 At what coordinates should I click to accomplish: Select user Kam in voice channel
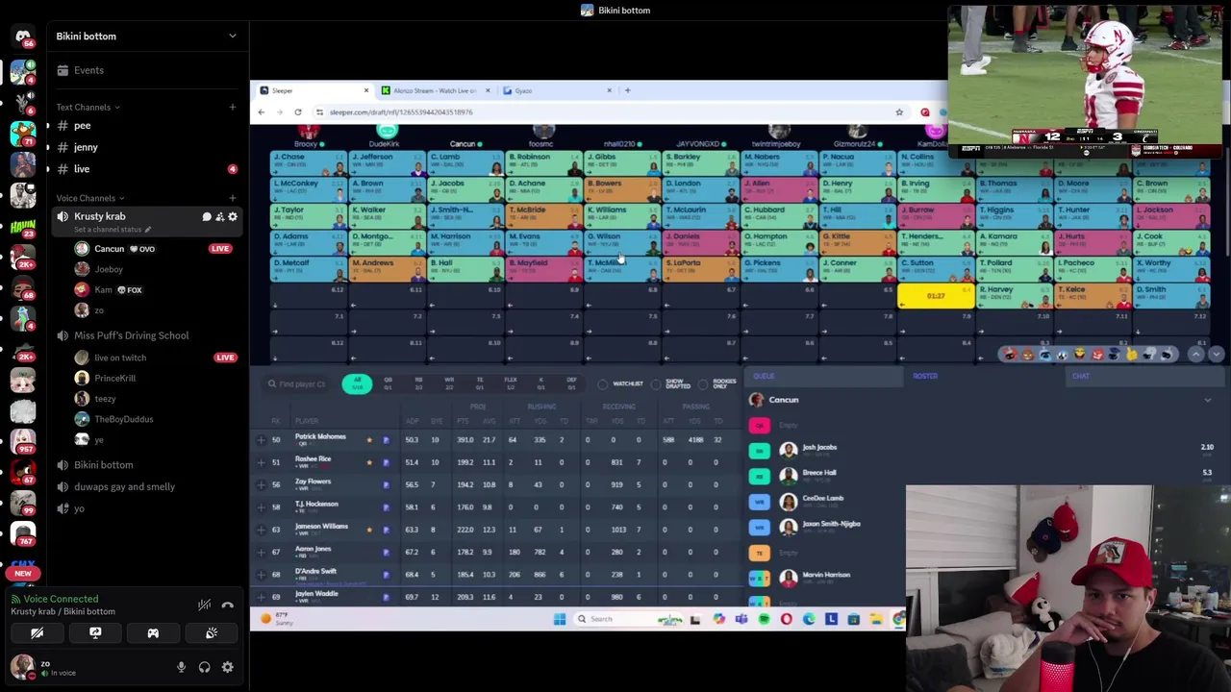(103, 289)
